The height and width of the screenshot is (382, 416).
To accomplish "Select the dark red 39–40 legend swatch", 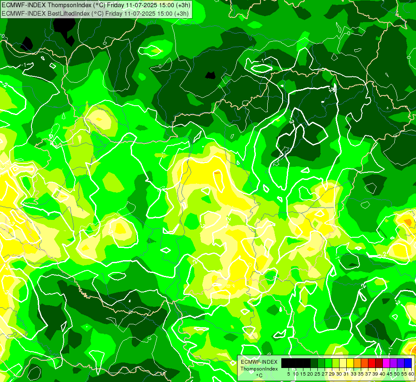I will [379, 363].
